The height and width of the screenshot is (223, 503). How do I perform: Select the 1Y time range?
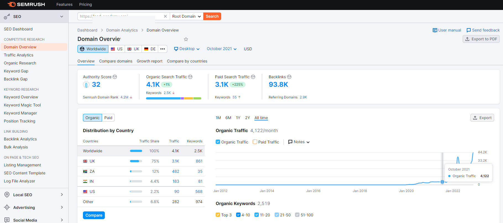coord(238,118)
